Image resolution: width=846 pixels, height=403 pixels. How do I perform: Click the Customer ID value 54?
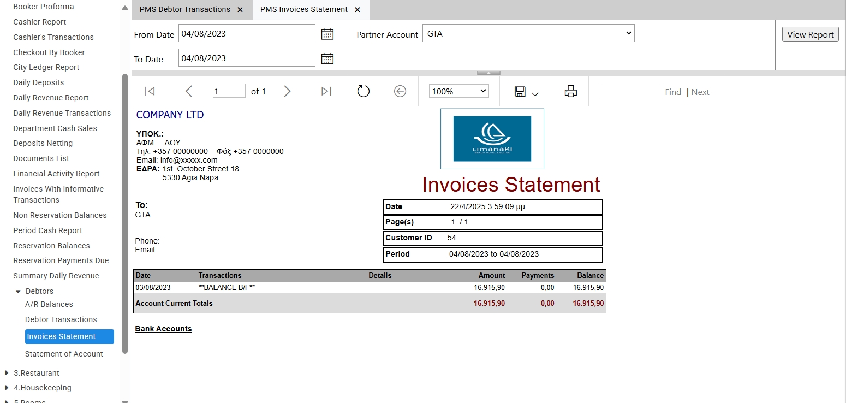(x=451, y=238)
